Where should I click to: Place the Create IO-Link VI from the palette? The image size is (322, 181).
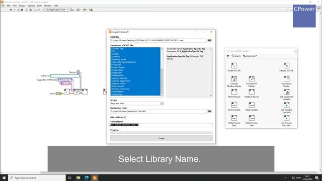point(234,66)
